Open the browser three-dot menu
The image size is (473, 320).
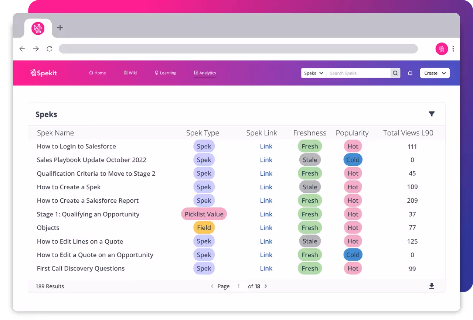(453, 49)
